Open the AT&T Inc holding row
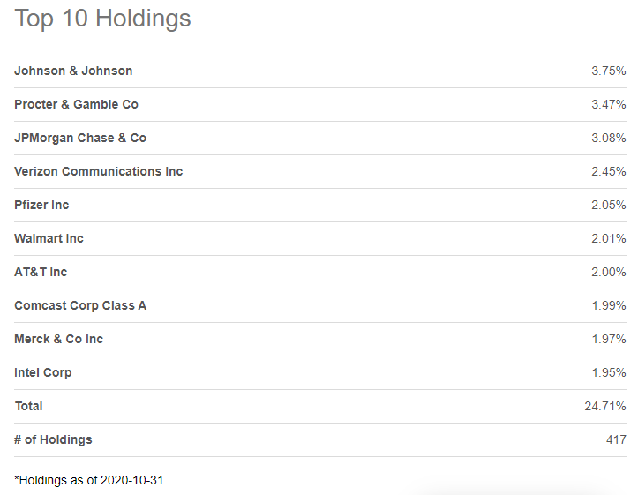The width and height of the screenshot is (638, 495). pos(41,272)
